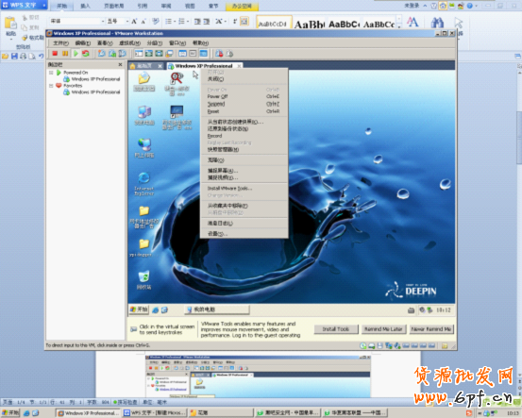The width and height of the screenshot is (522, 418).
Task: Select the first AaBbCcDd style in WPS gallery
Action: point(274,24)
